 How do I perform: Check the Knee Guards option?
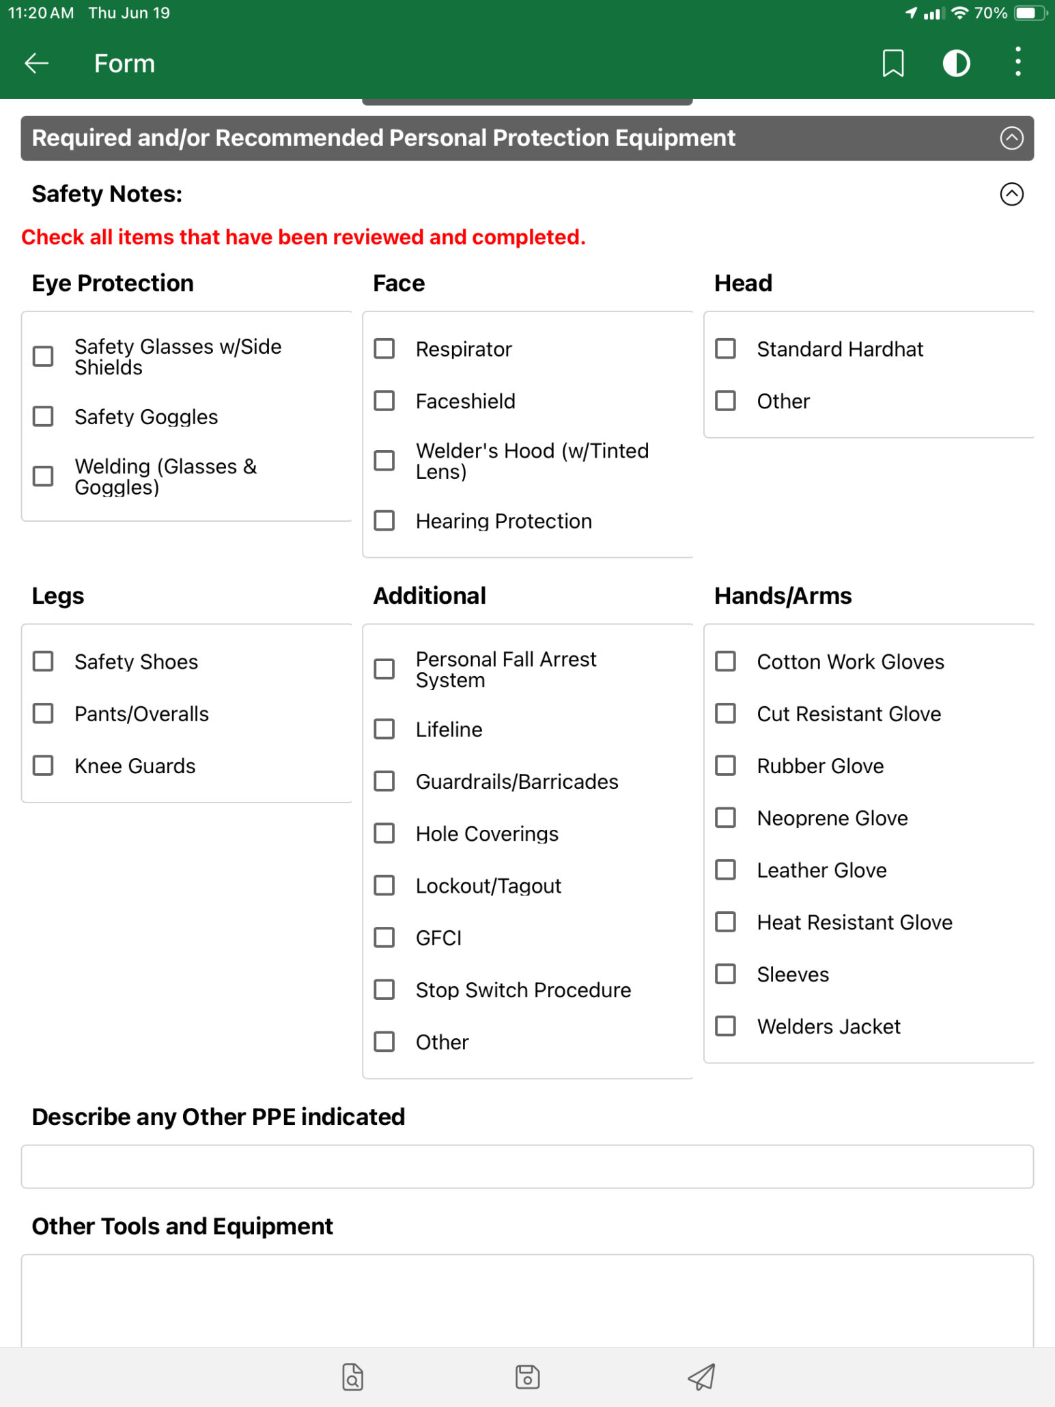pyautogui.click(x=44, y=766)
